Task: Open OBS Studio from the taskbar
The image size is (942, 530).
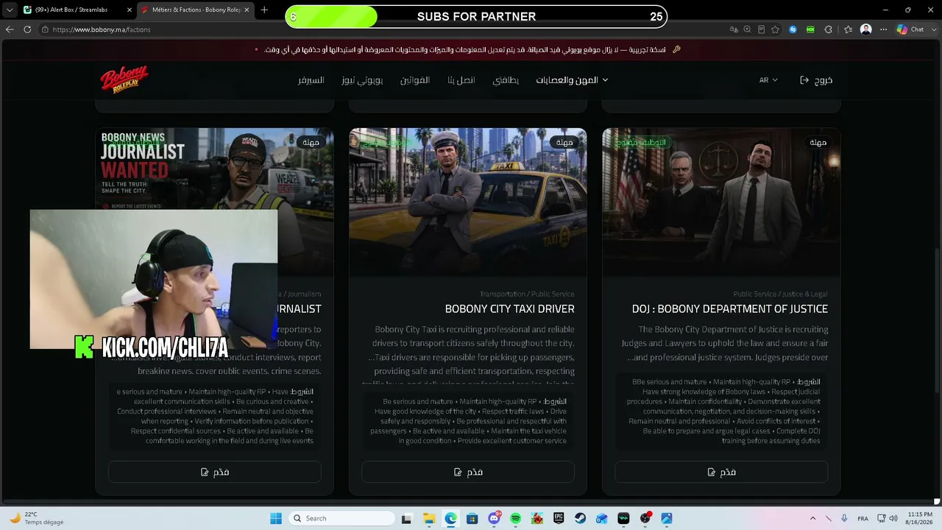Action: [645, 518]
